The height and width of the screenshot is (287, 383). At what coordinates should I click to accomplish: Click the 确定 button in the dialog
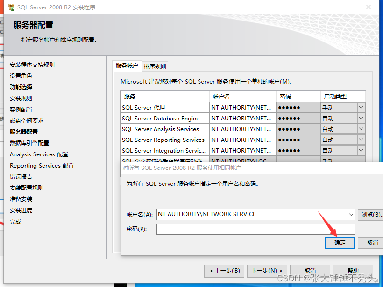click(x=340, y=243)
